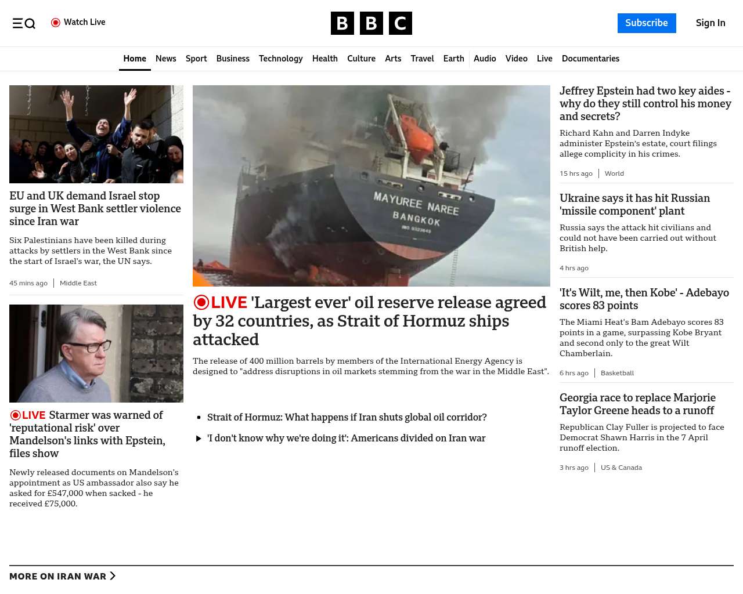
Task: Open the Adebayo scores 83 points story
Action: (x=644, y=299)
